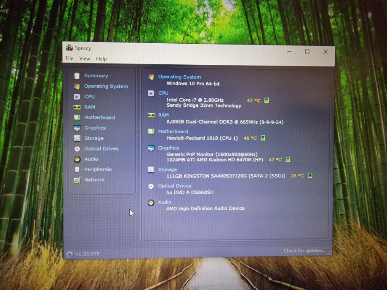The image size is (387, 290).
Task: Click Check for updates link
Action: coord(304,250)
